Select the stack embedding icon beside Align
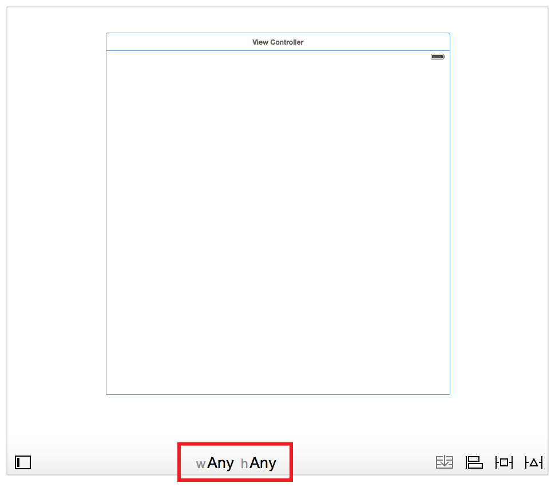 pyautogui.click(x=445, y=462)
